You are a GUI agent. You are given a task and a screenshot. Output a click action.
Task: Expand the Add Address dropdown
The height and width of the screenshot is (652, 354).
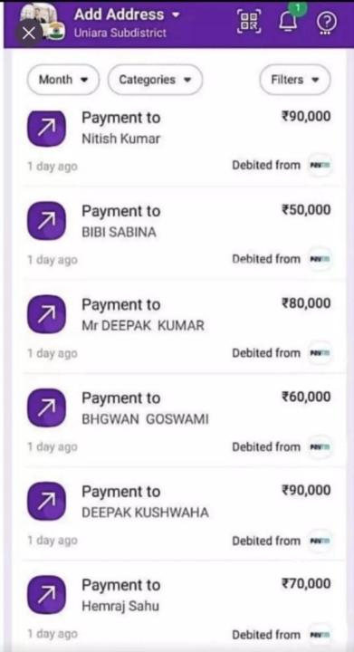127,14
